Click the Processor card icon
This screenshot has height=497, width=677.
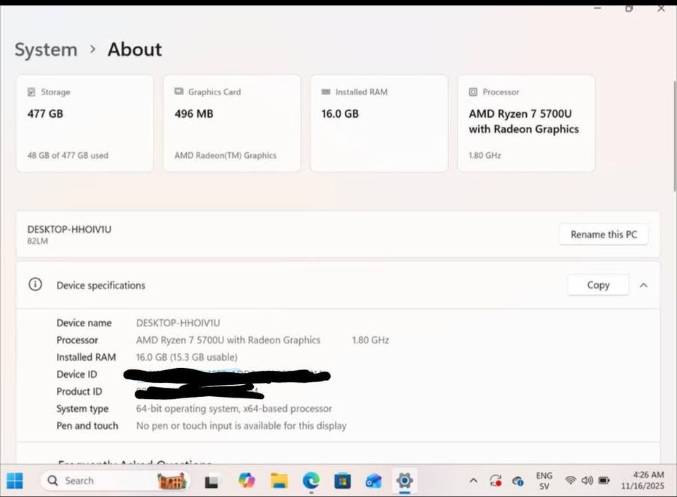pyautogui.click(x=473, y=92)
